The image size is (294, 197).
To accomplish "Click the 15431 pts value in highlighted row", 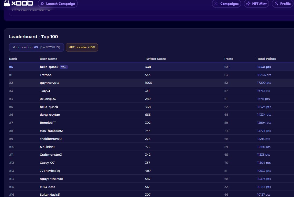I will tap(264, 67).
